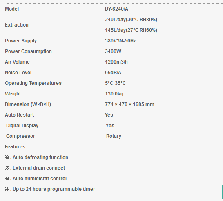The width and height of the screenshot is (223, 201).
Task: Click the model number DY-6240/A
Action: tap(116, 9)
